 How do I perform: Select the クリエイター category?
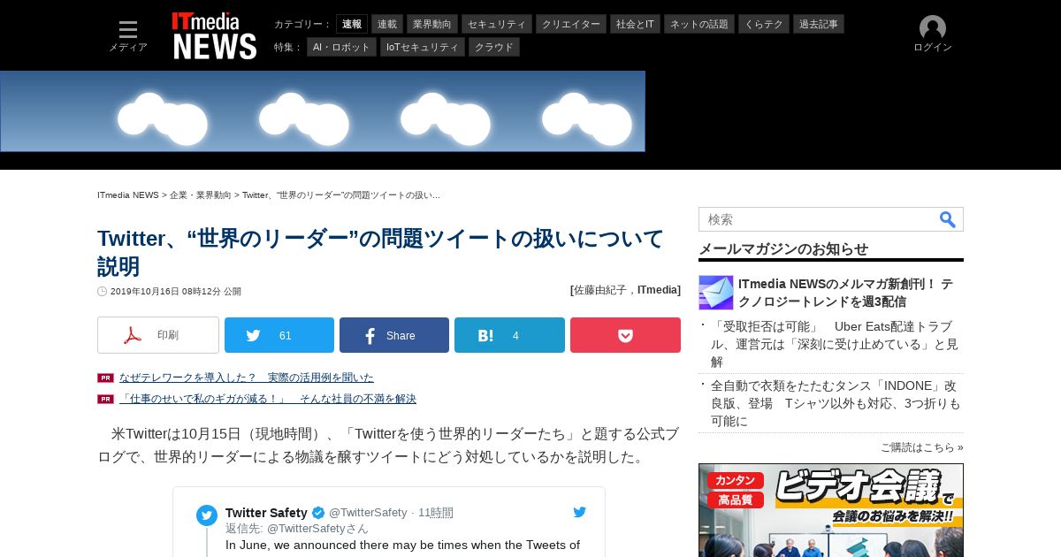571,24
